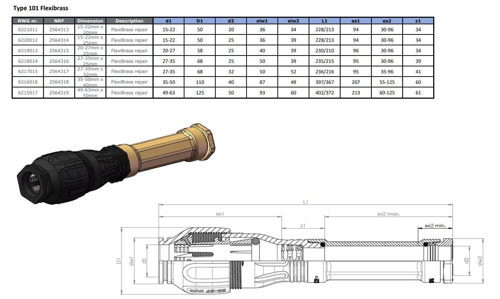Click RWG number 6218014 cell
Viewport: 500px width, 299px height.
[28, 61]
